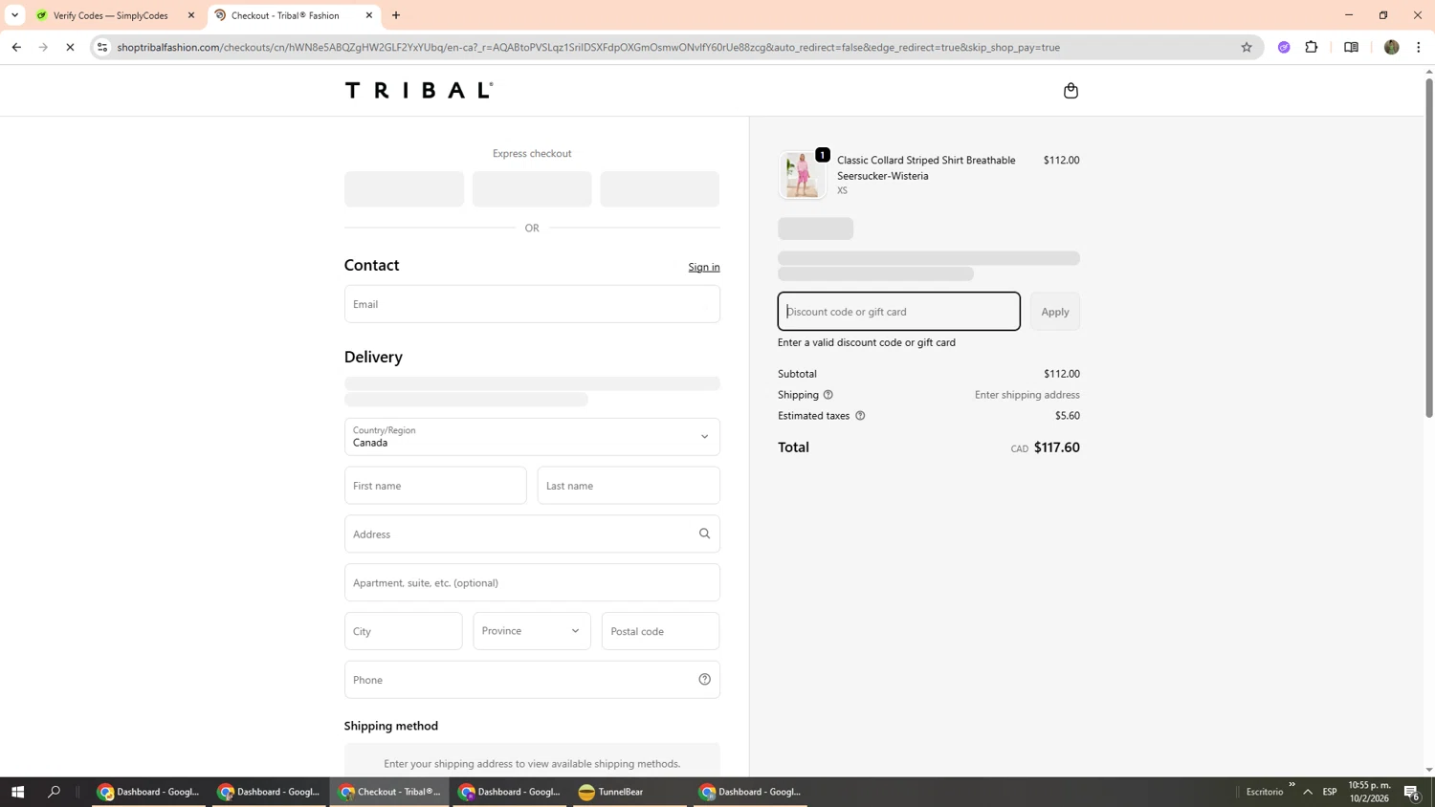The image size is (1435, 807).
Task: Open tab search dropdown arrow
Action: (14, 15)
